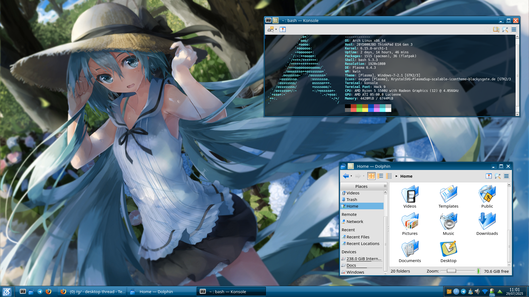Select the Templates folder icon
The height and width of the screenshot is (297, 529).
pyautogui.click(x=448, y=194)
